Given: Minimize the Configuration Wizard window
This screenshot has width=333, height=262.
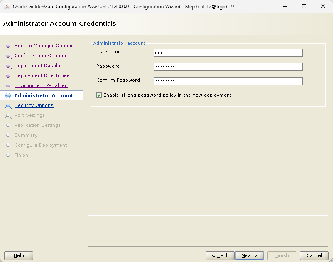Looking at the screenshot, I should pos(285,6).
